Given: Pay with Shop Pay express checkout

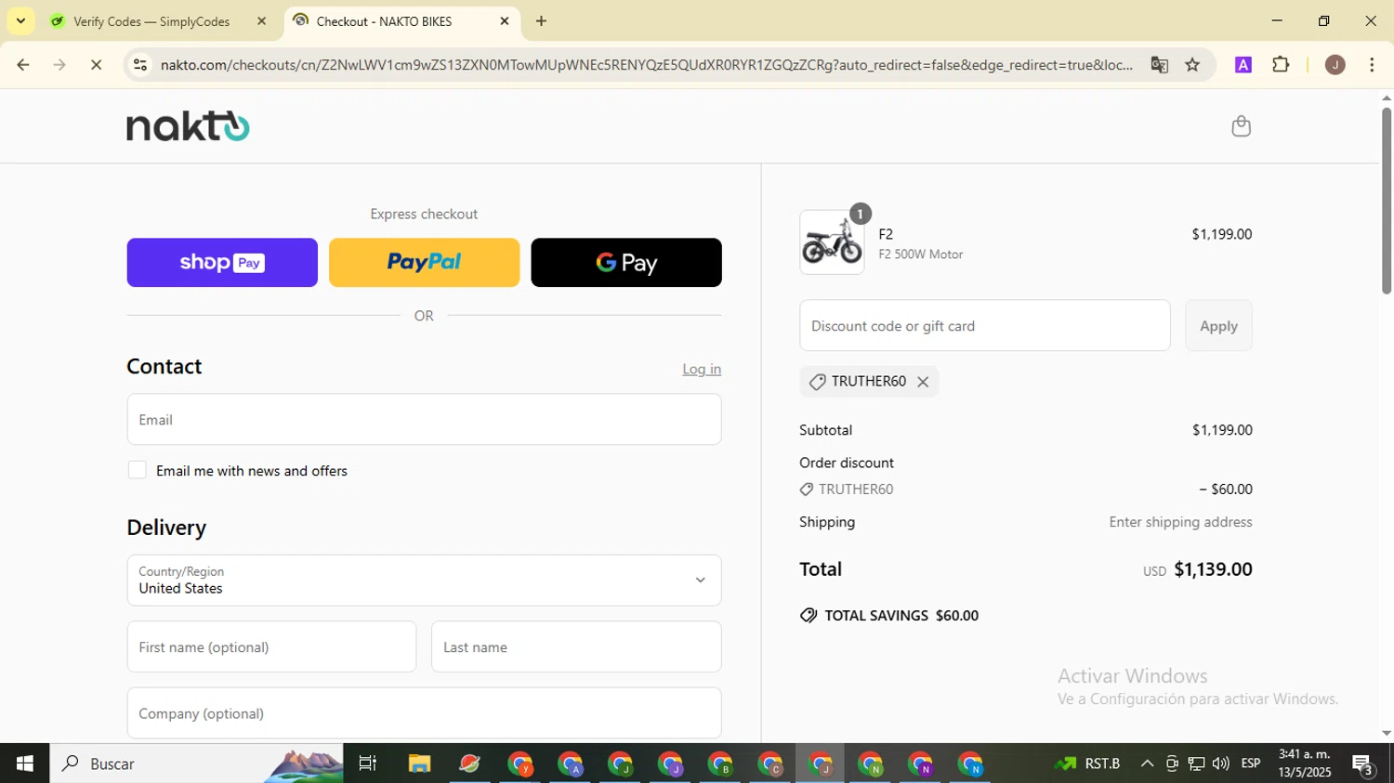Looking at the screenshot, I should pyautogui.click(x=222, y=263).
